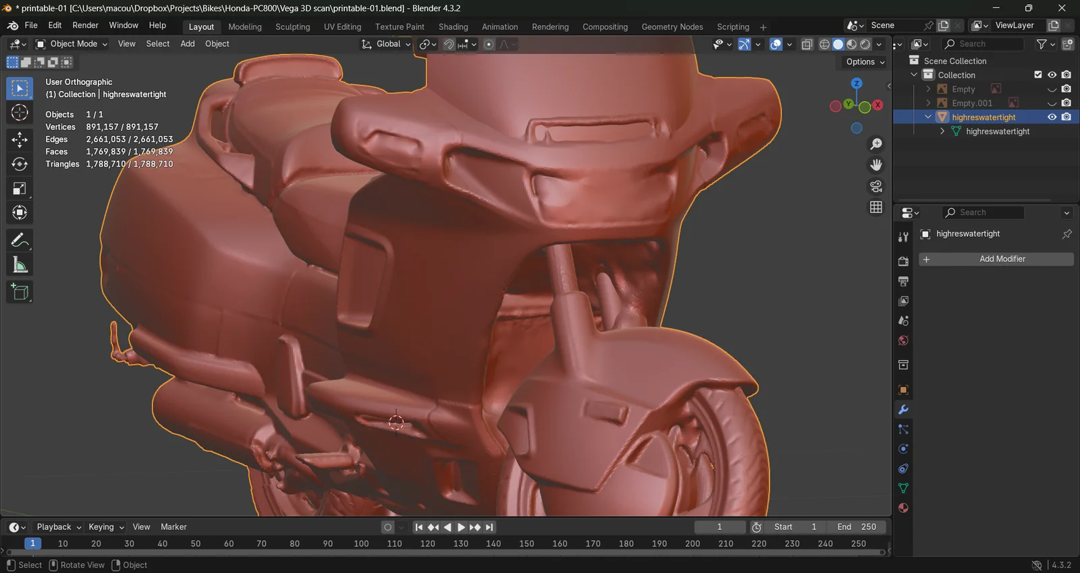Open Object Mode dropdown
Image resolution: width=1080 pixels, height=573 pixels.
click(x=72, y=44)
